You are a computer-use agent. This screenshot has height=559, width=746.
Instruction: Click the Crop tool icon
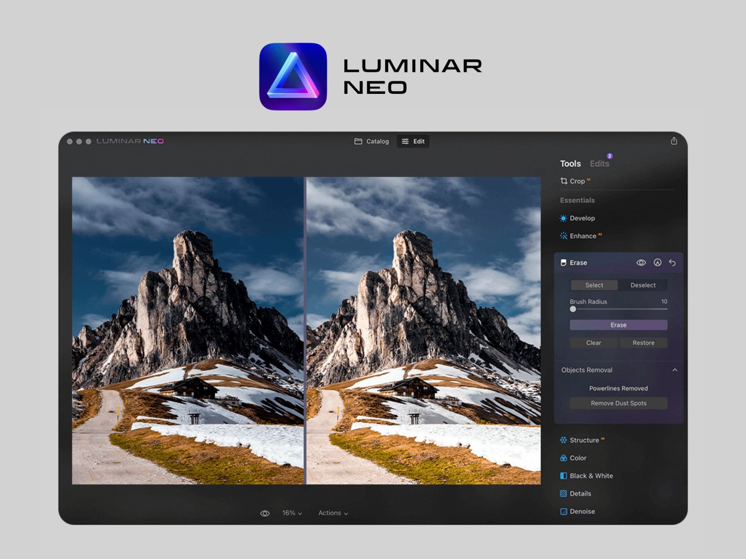pos(564,181)
